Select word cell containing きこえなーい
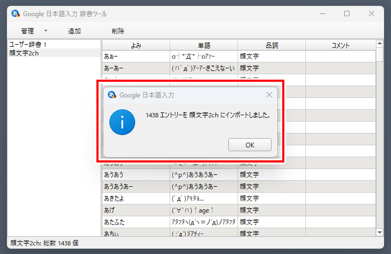Viewport: 391px width, 254px height. [x=204, y=68]
